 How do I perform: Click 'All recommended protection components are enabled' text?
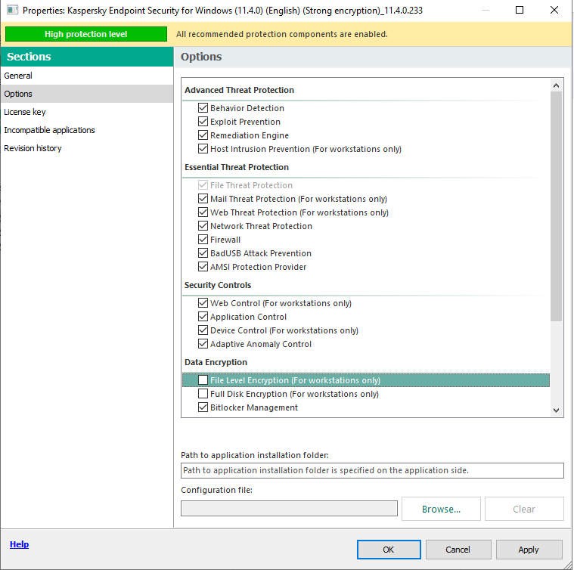(282, 34)
